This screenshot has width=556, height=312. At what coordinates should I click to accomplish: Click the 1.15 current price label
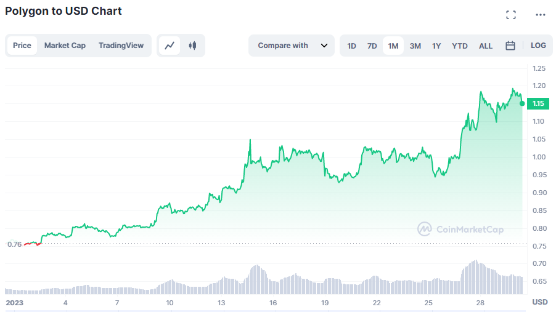[538, 103]
